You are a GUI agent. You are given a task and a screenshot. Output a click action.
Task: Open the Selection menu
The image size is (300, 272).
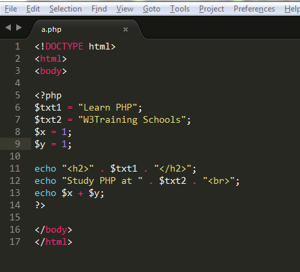click(66, 9)
